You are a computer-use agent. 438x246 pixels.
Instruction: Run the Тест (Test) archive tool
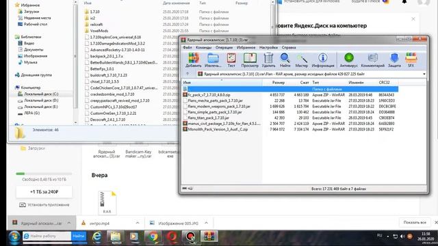tap(231, 60)
